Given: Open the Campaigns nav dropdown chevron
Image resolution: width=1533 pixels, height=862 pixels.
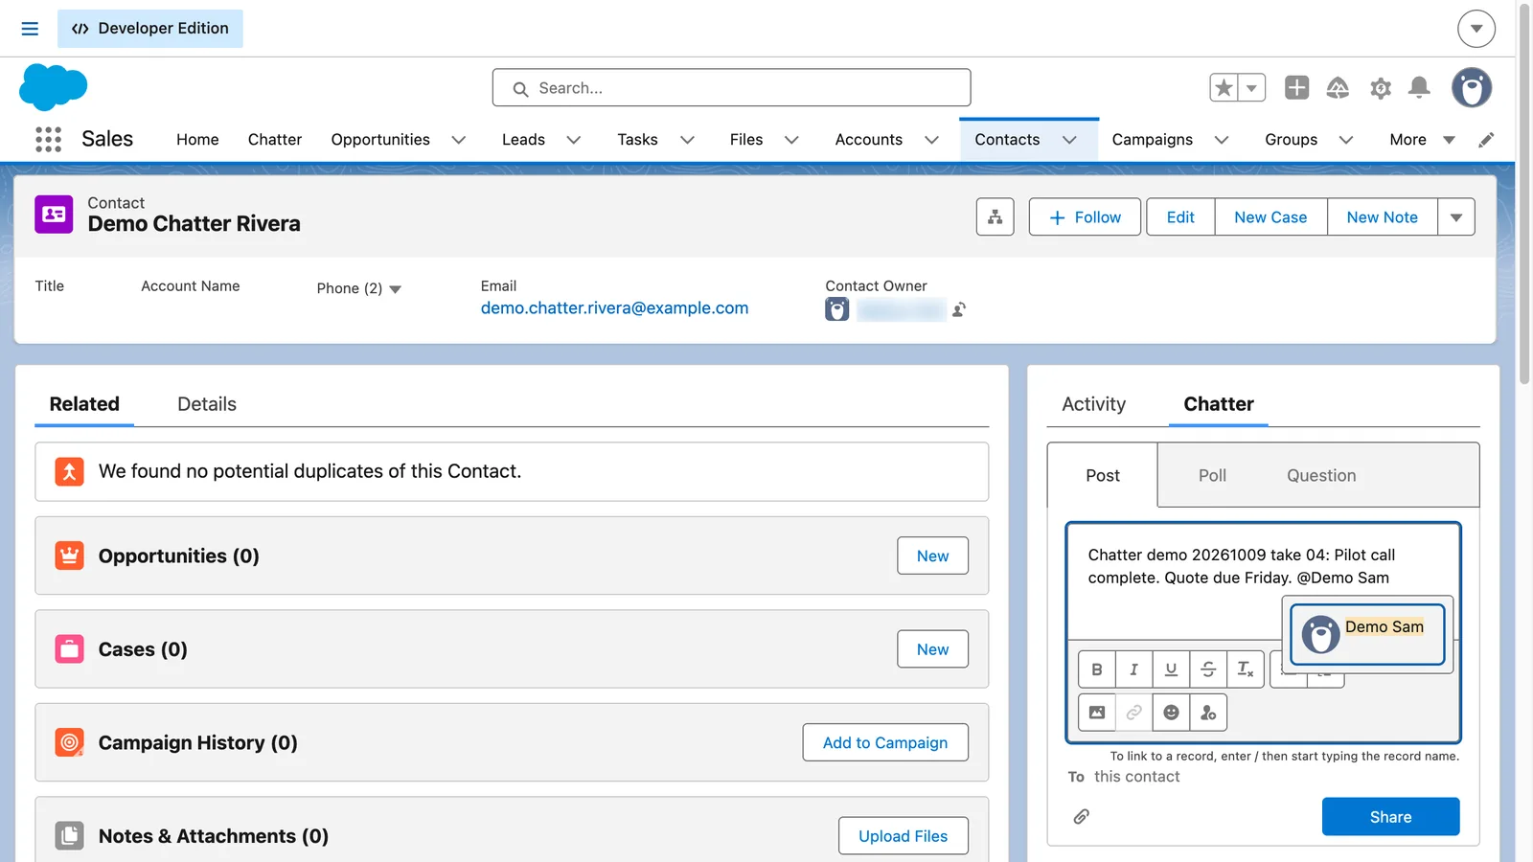Looking at the screenshot, I should 1222,140.
